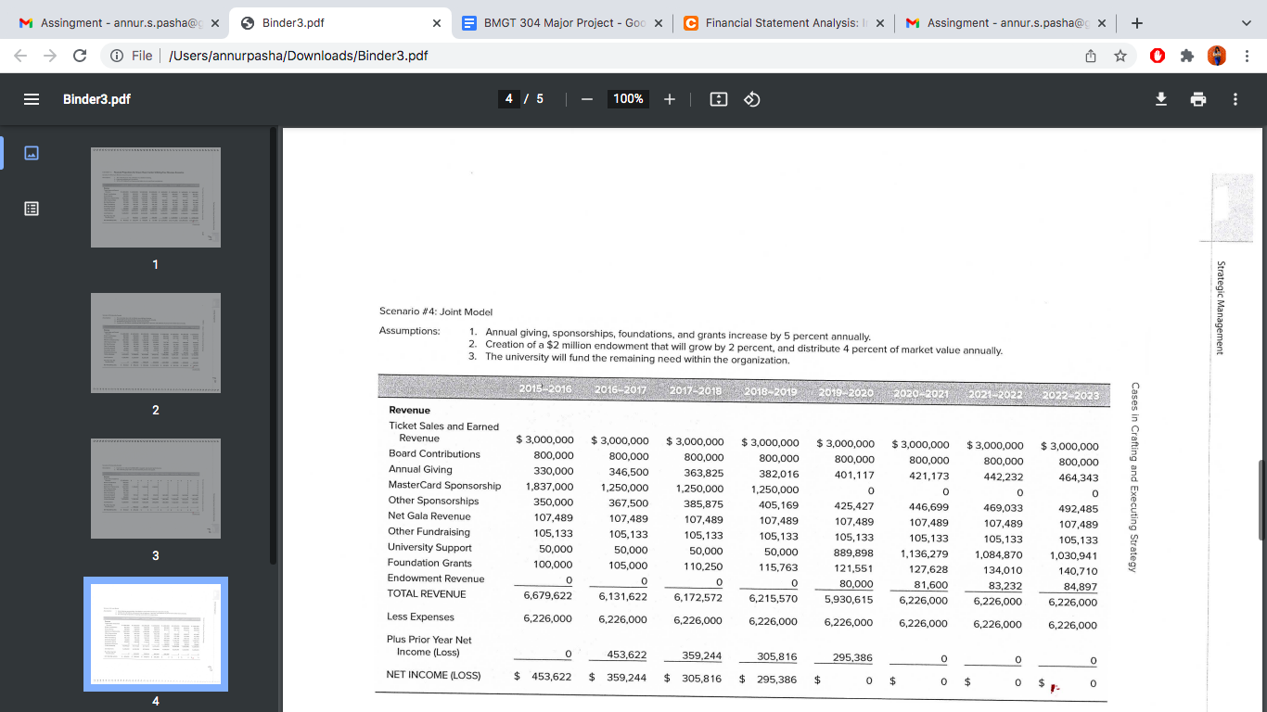Open the PDF viewer more-actions menu
Viewport: 1267px width, 712px height.
pyautogui.click(x=1235, y=98)
